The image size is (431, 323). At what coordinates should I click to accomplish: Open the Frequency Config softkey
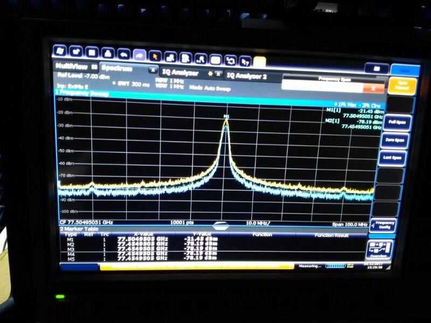(x=383, y=225)
